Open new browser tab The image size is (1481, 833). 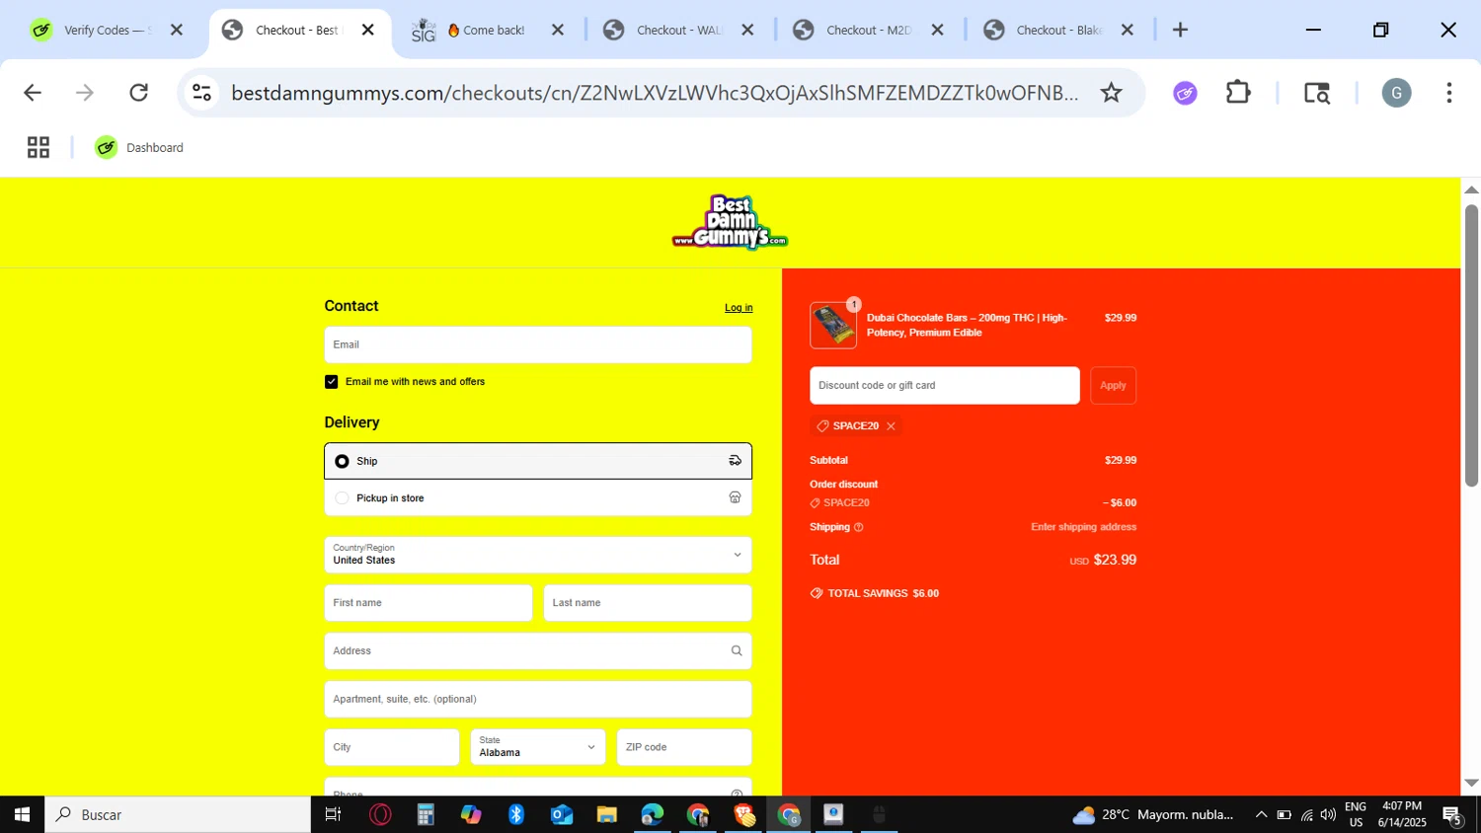[1180, 30]
